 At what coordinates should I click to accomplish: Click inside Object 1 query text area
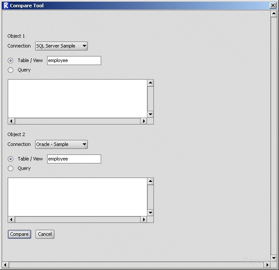(x=78, y=98)
